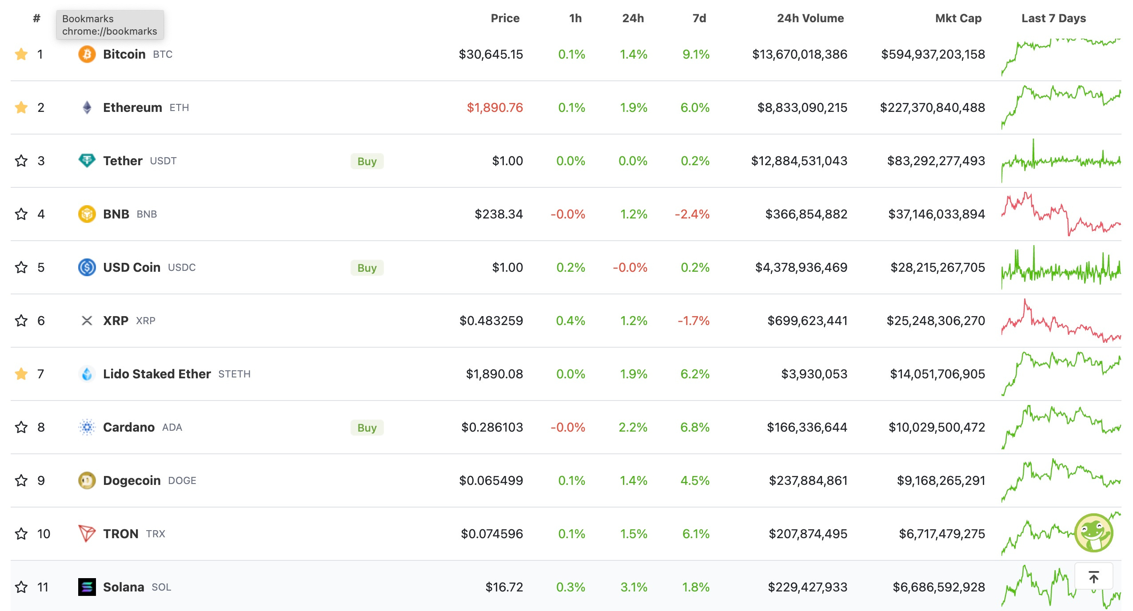Image resolution: width=1133 pixels, height=611 pixels.
Task: Favorite USD Coin using its star
Action: [21, 267]
